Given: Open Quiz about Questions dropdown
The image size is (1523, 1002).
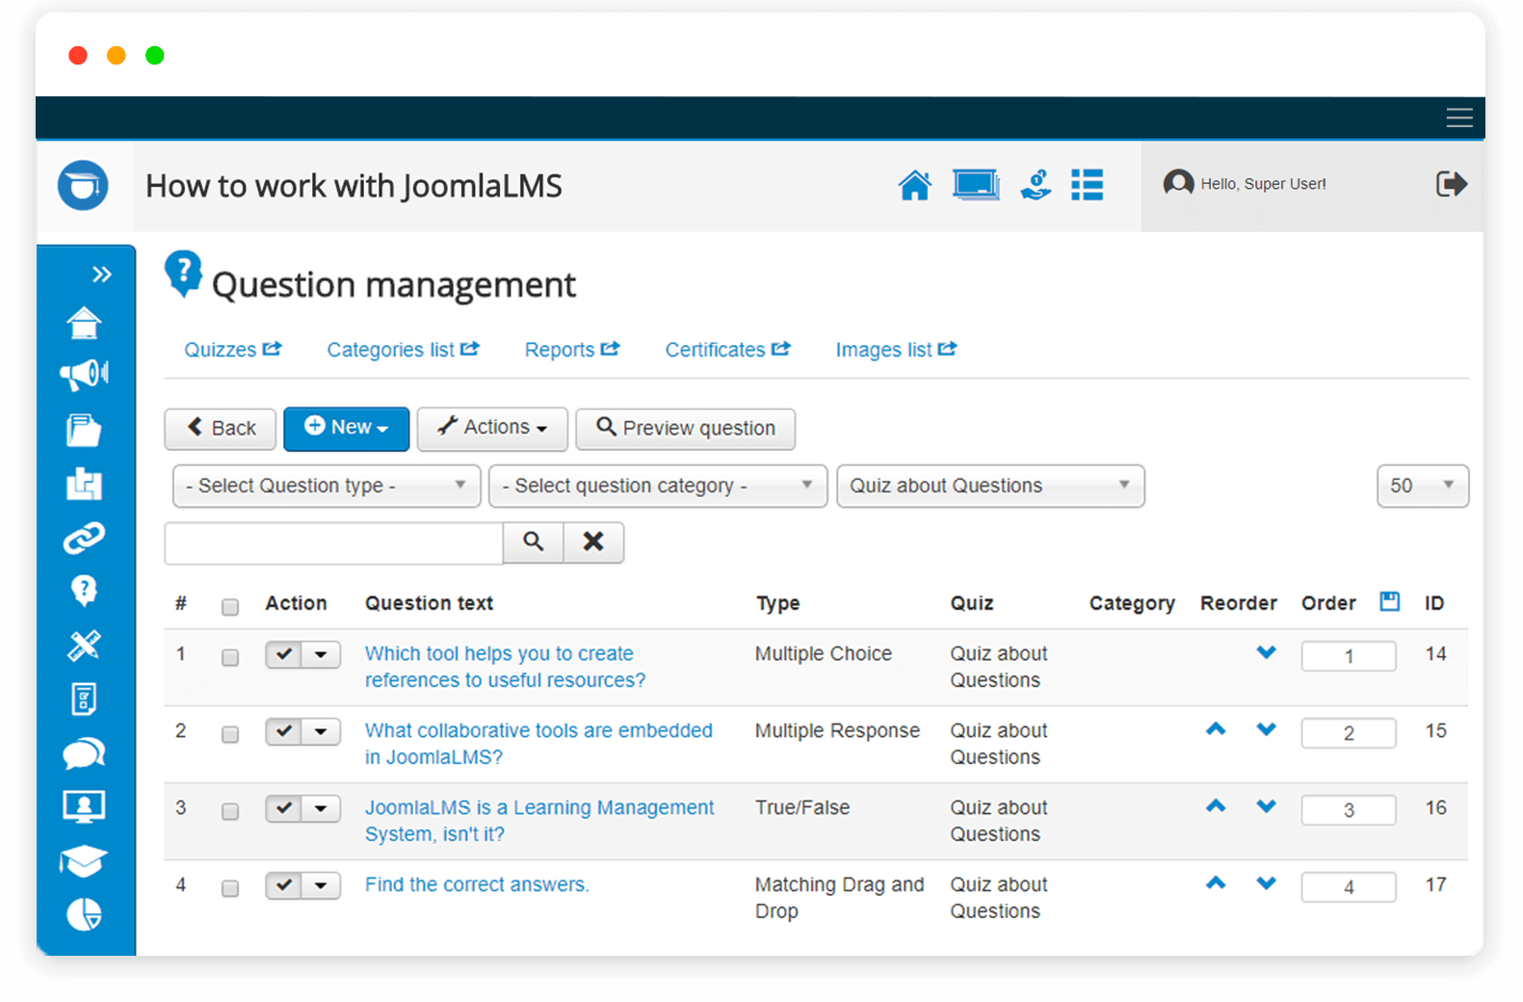Looking at the screenshot, I should tap(990, 486).
